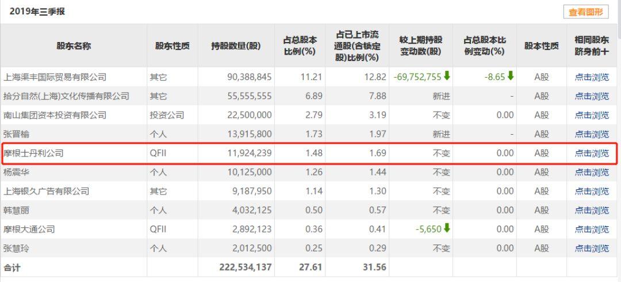Select the ratio change value -8.65

[x=494, y=77]
